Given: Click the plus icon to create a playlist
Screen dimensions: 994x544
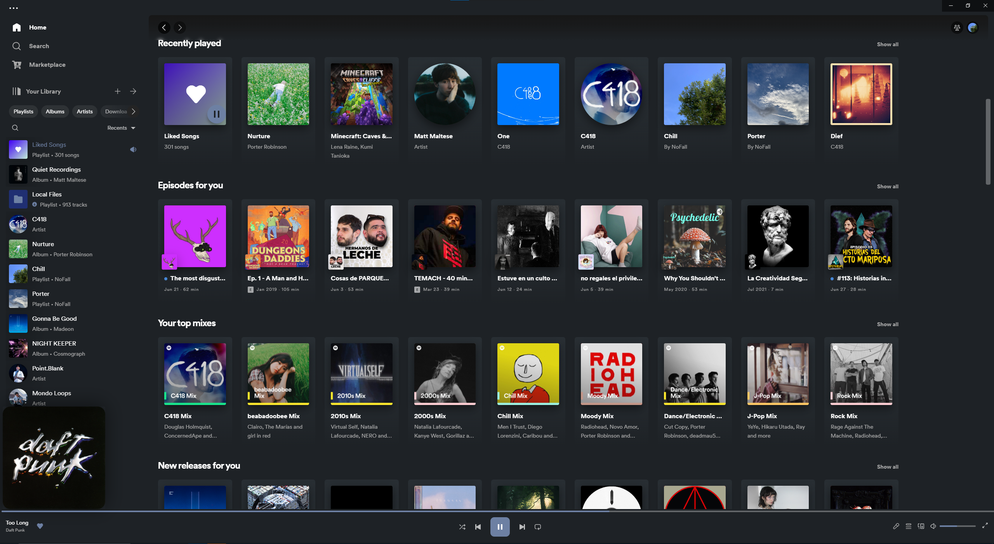Looking at the screenshot, I should coord(118,91).
